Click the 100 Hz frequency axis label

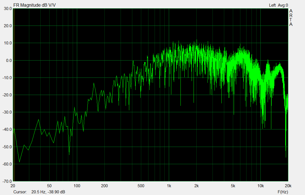[77, 186]
